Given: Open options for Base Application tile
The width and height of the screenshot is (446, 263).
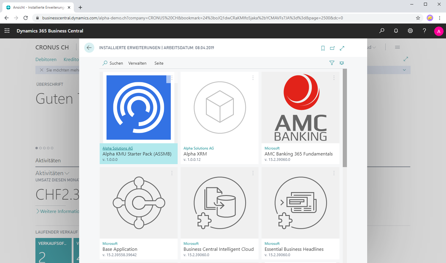Looking at the screenshot, I should pyautogui.click(x=172, y=173).
